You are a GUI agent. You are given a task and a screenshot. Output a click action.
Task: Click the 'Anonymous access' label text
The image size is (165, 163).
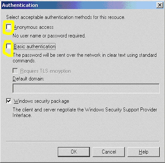34,27
